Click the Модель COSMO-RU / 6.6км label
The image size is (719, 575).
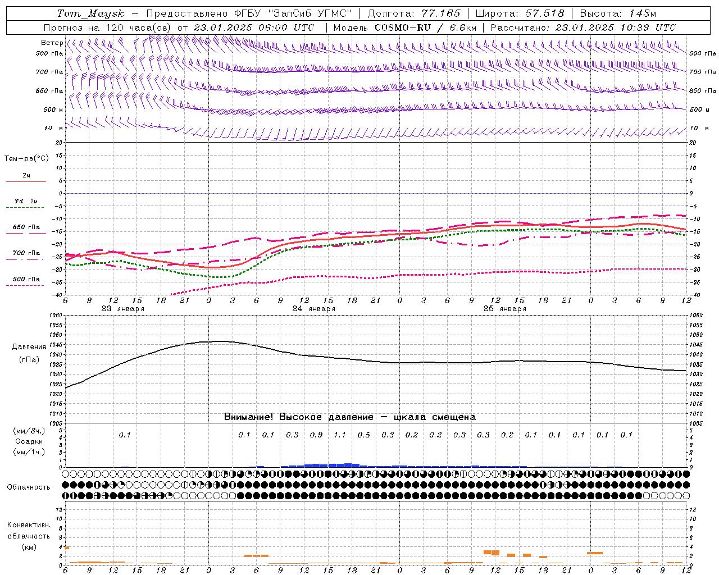(x=405, y=28)
